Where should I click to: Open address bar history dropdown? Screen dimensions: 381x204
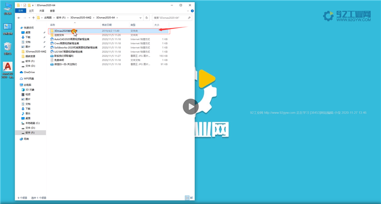140,18
